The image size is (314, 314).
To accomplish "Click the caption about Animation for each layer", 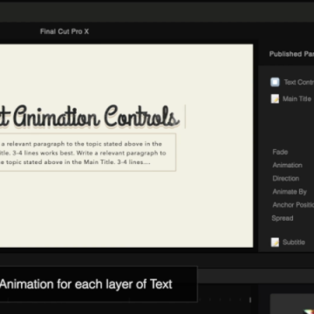I will 86,284.
